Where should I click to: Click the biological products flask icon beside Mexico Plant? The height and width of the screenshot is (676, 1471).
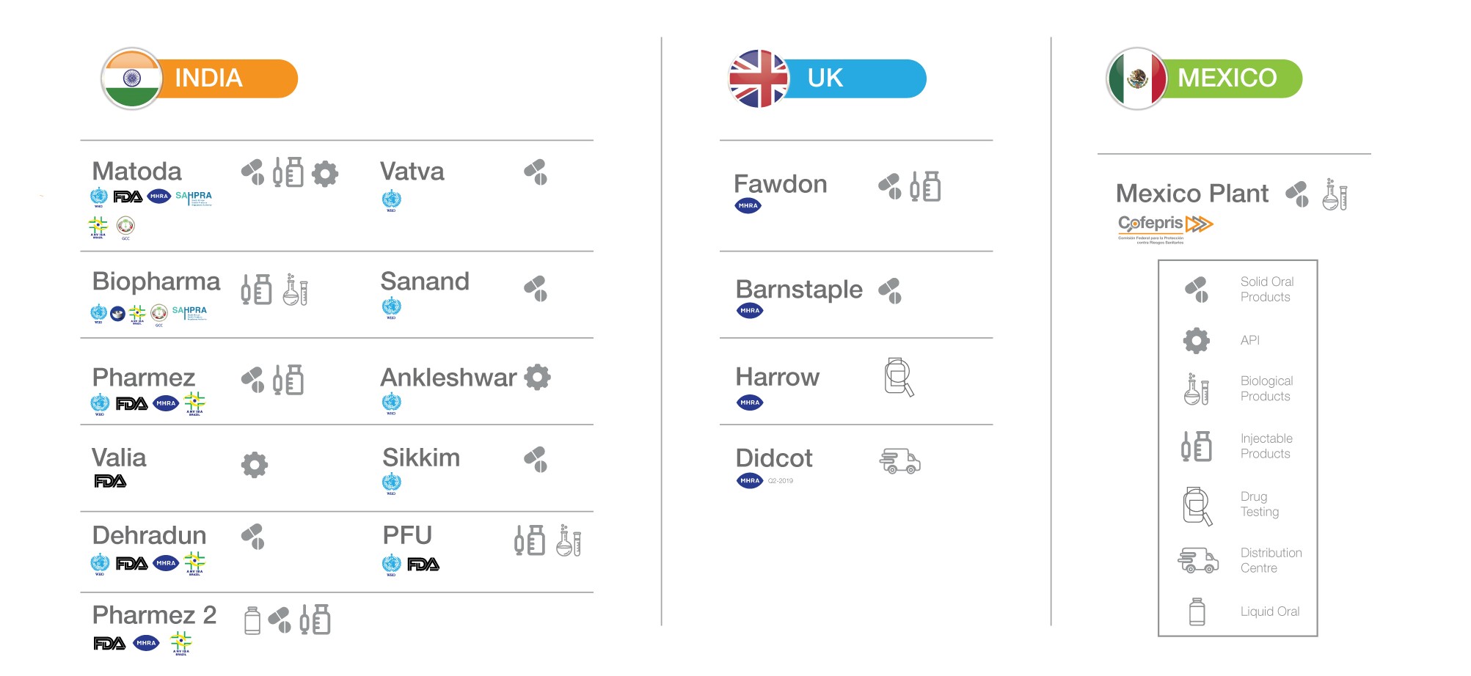coord(1335,194)
